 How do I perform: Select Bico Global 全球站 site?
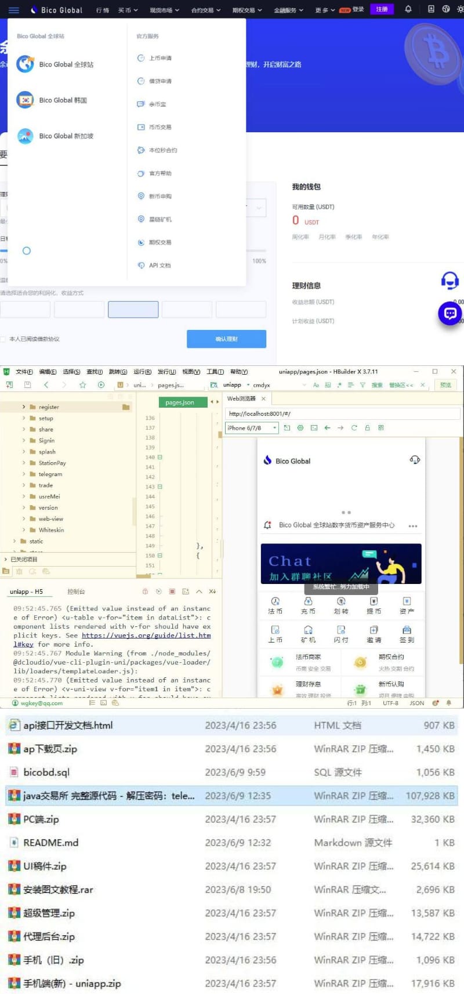55,64
